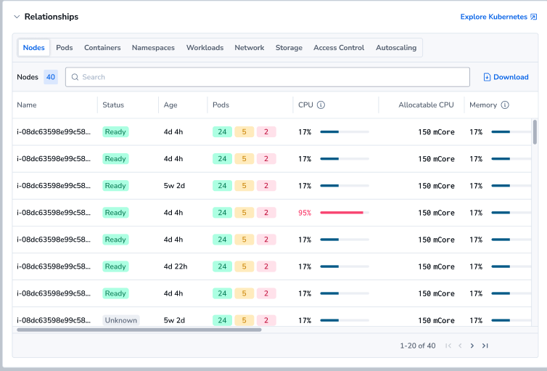Image resolution: width=547 pixels, height=371 pixels.
Task: Click the Name column header
Action: (x=27, y=105)
